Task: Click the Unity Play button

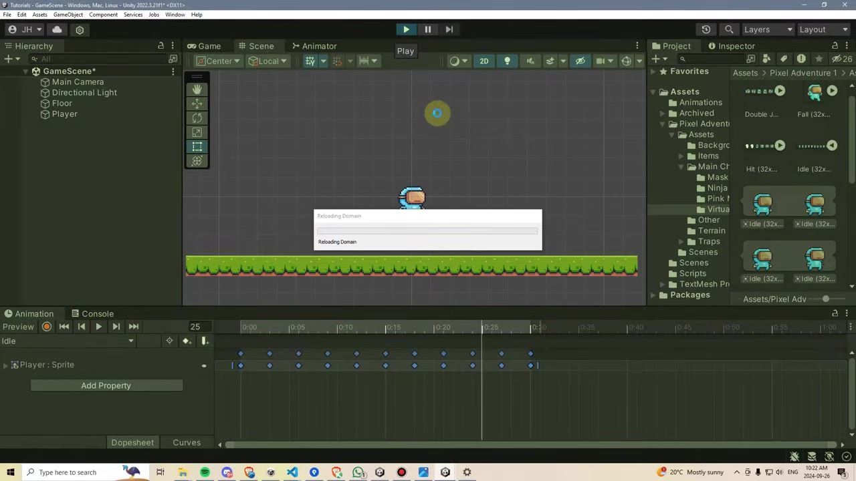Action: point(406,29)
